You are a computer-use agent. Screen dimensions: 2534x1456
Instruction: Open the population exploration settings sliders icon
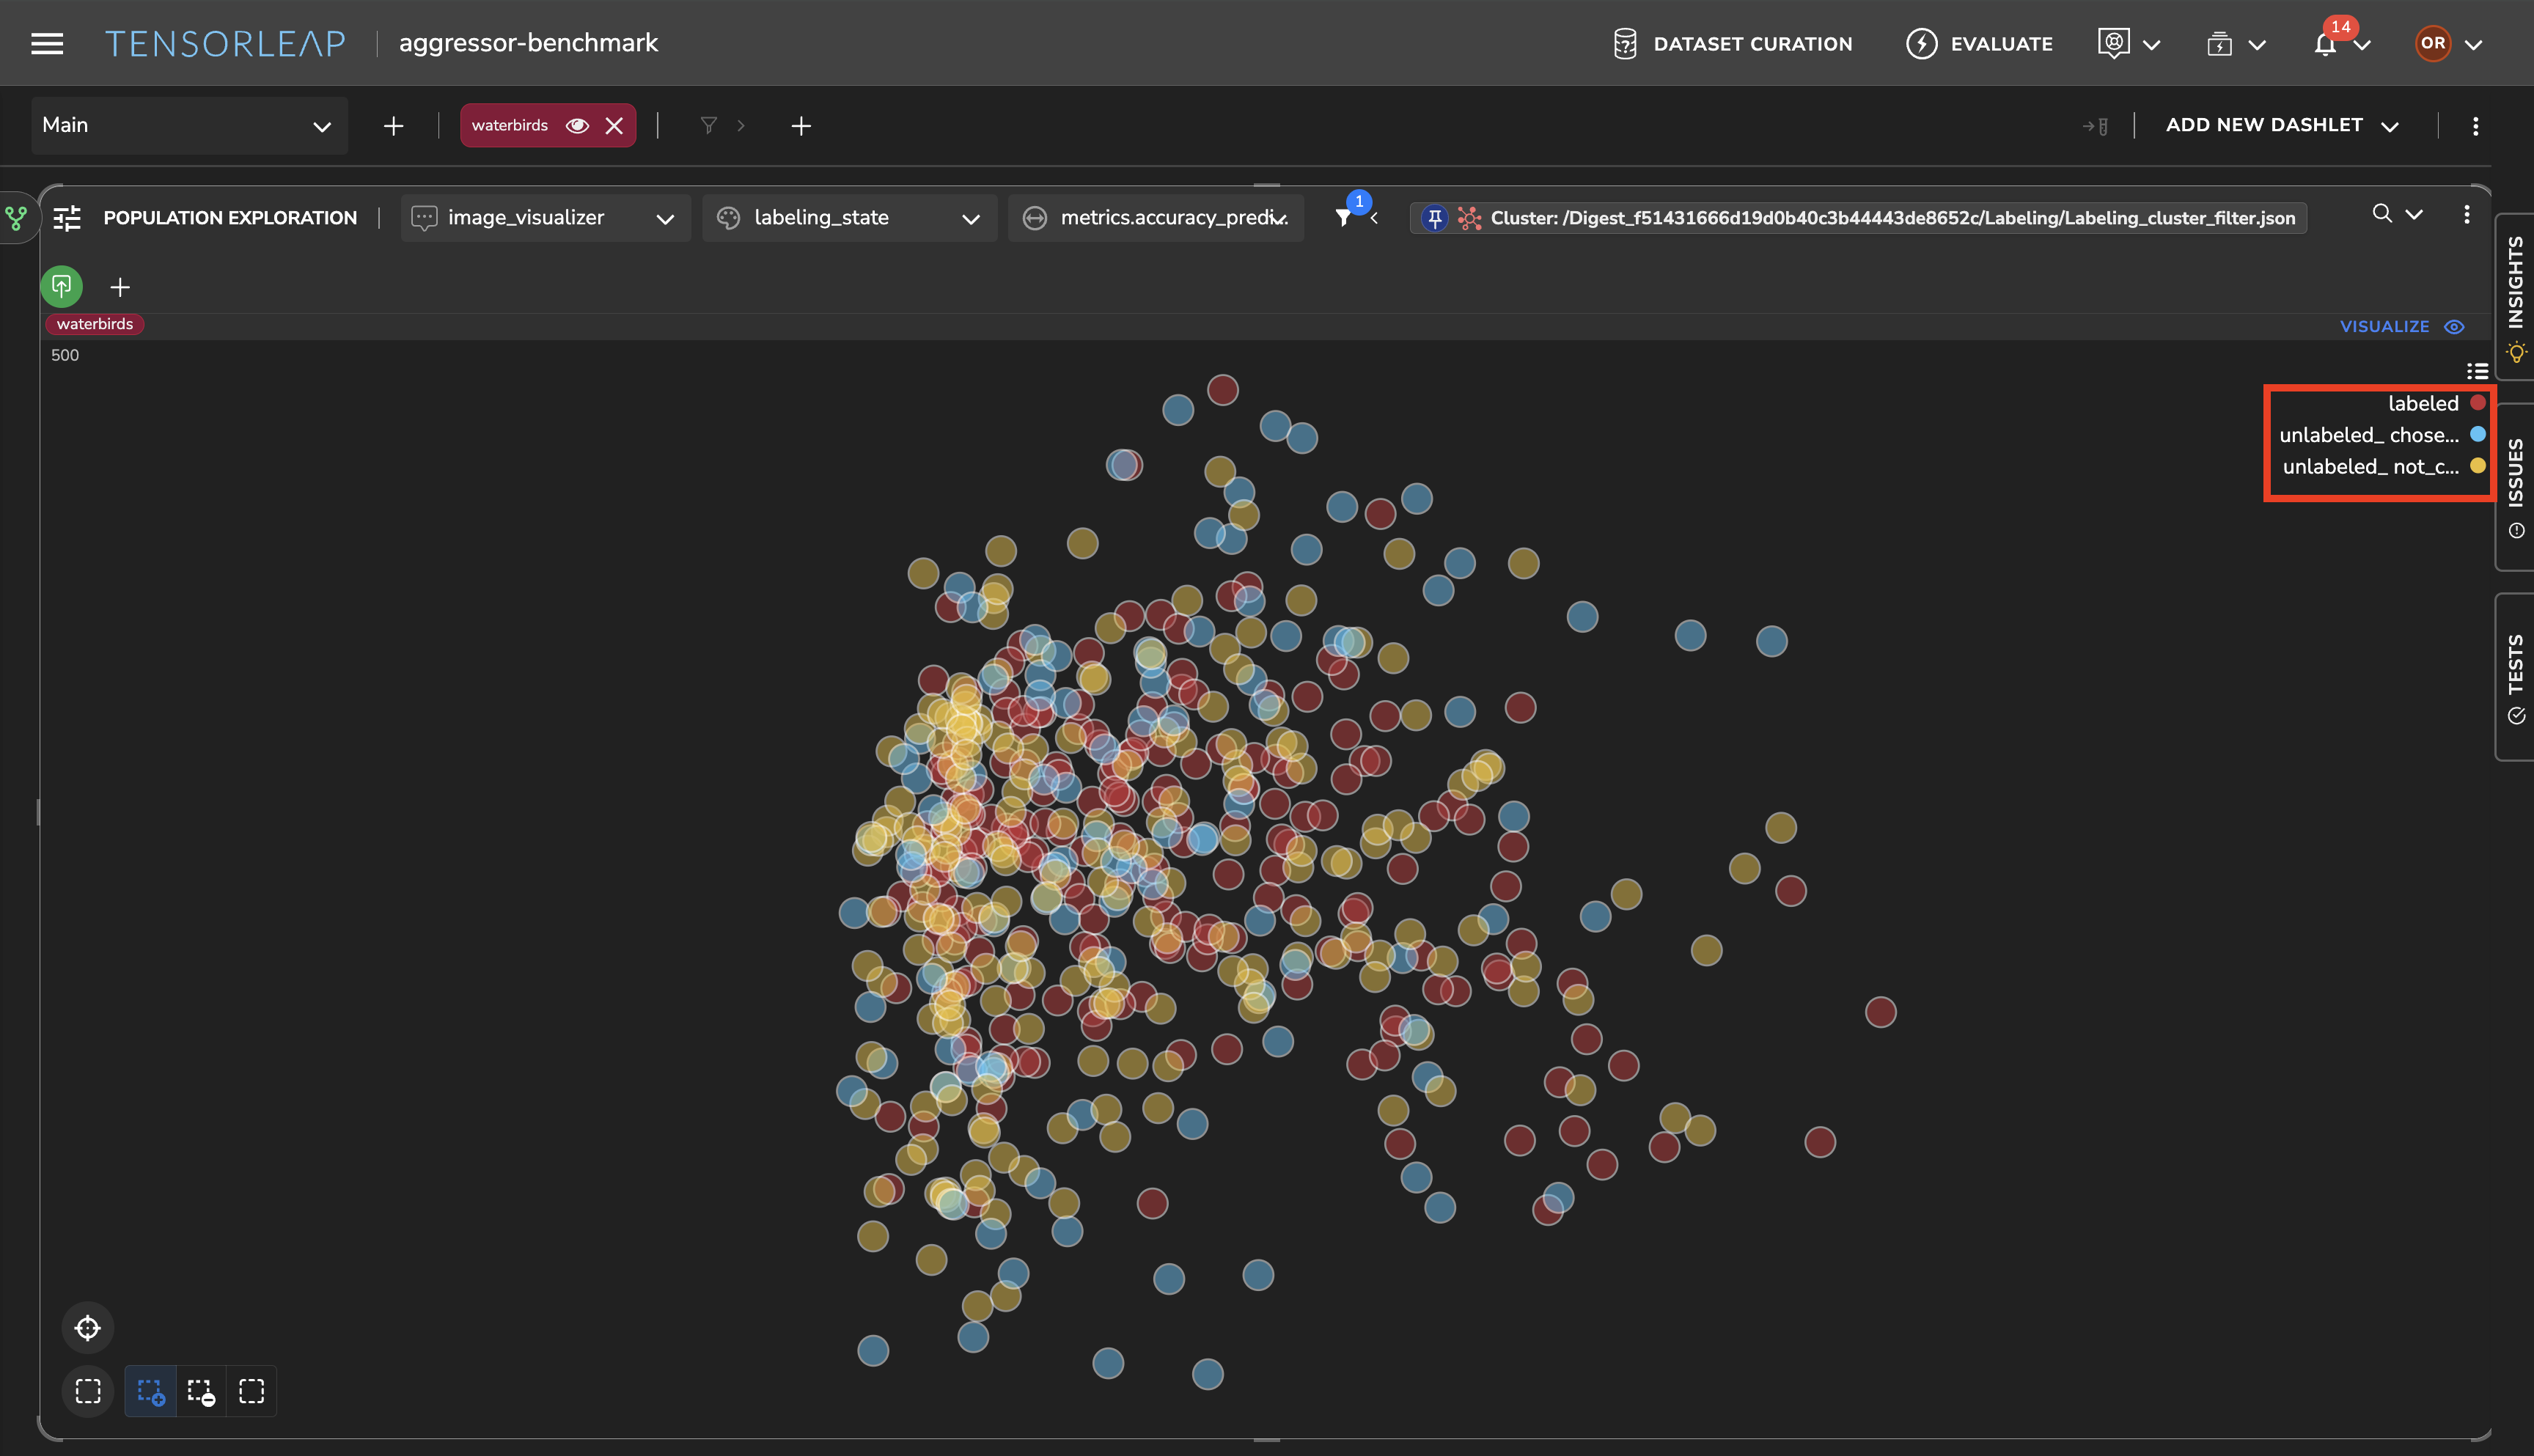[67, 218]
